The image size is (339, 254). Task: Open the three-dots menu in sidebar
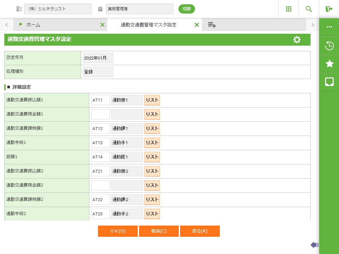pos(329,27)
